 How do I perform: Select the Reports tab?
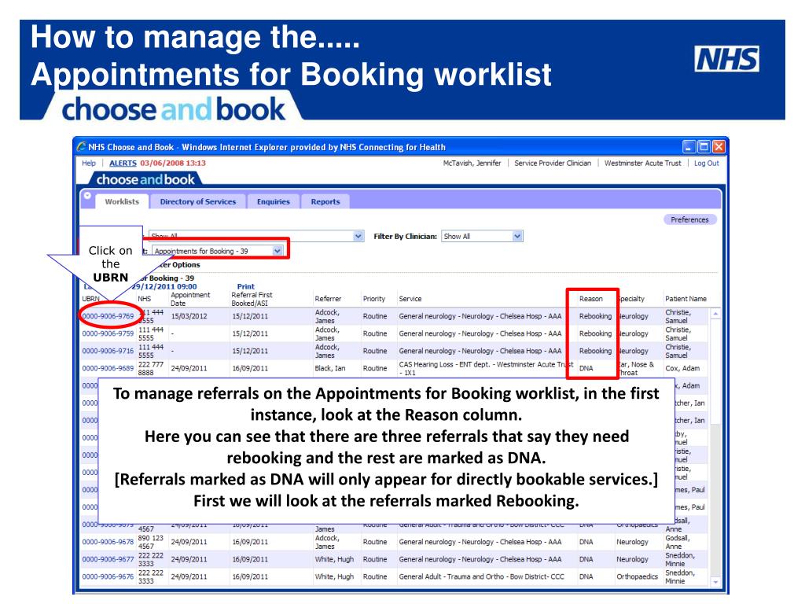(325, 201)
